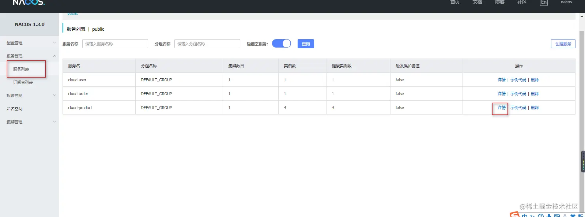Click the page scrollbar up arrow

tap(582, 16)
